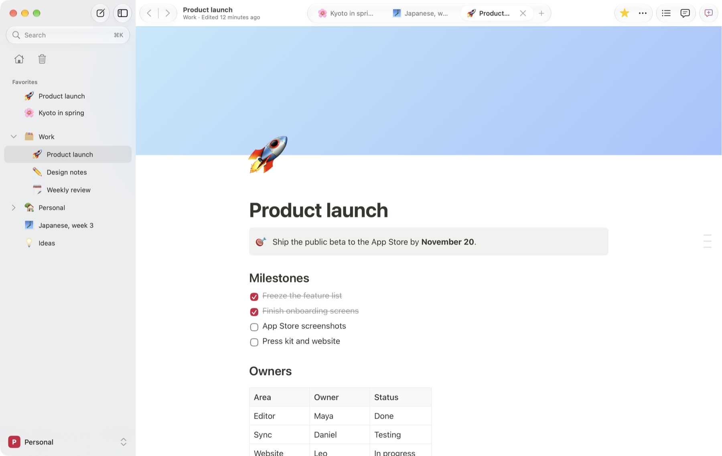Uncheck Finish onboarding screens
722x456 pixels.
[x=254, y=312]
